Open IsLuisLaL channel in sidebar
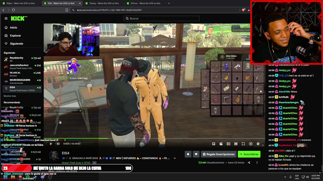Viewport: 323px width, 181px height. [x=22, y=74]
